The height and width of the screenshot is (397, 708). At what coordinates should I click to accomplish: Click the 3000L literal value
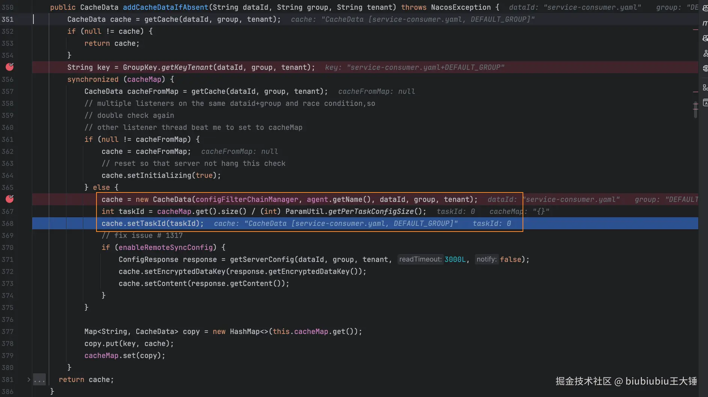point(455,259)
